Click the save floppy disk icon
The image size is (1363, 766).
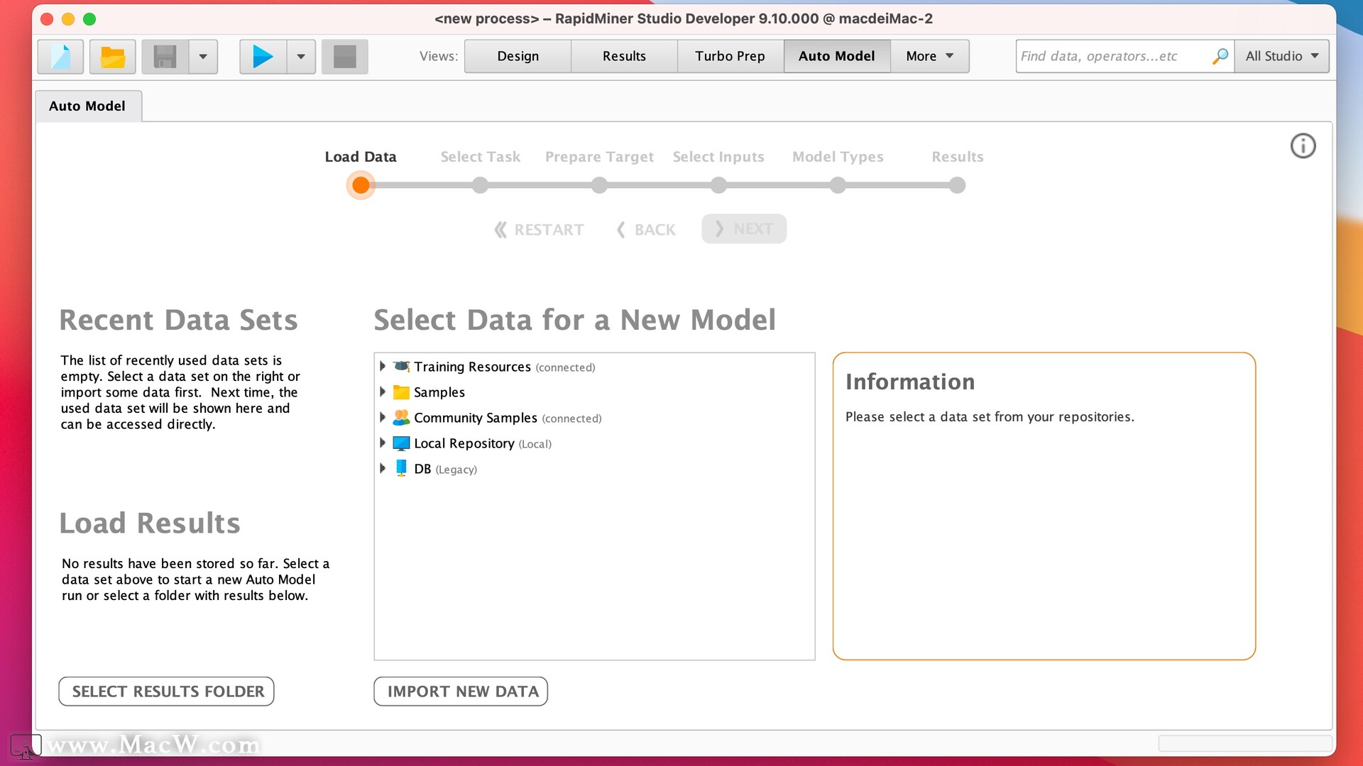165,57
